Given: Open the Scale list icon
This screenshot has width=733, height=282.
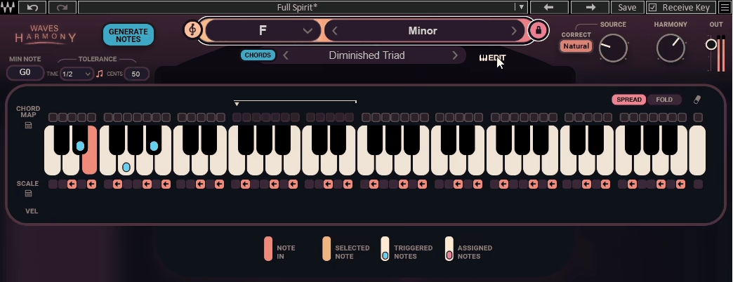Looking at the screenshot, I should (29, 194).
